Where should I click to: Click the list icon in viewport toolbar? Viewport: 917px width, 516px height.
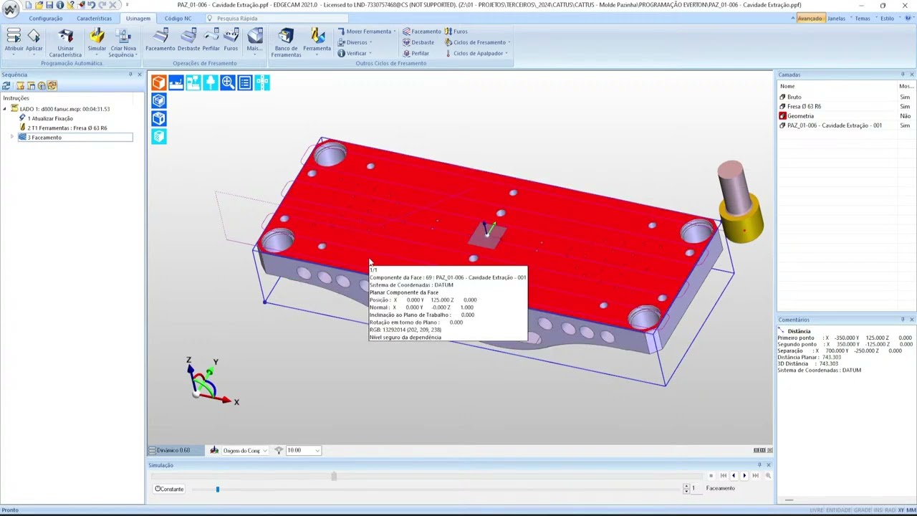pos(245,83)
